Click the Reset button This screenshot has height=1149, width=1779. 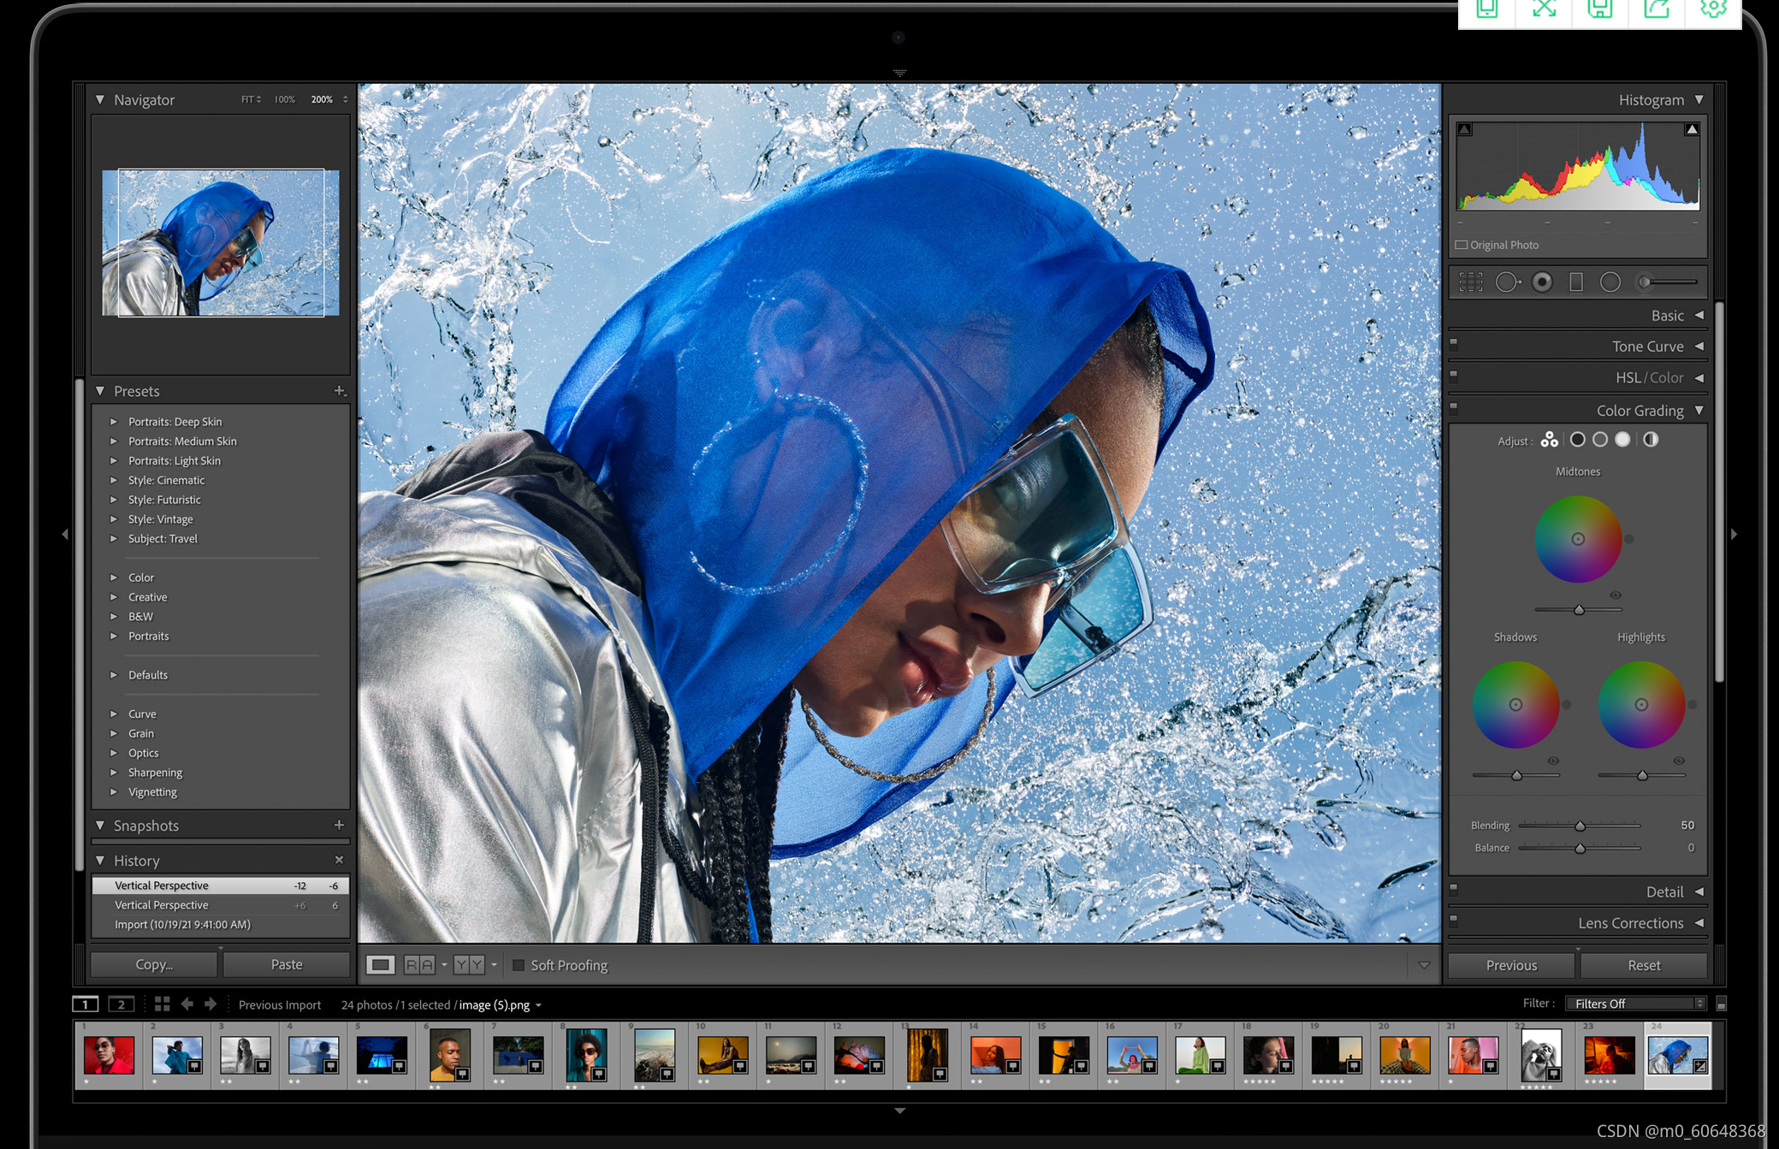tap(1644, 965)
